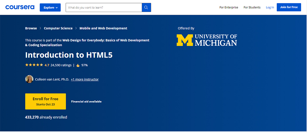The image size is (307, 133).
Task: Click the Join for Free button
Action: tap(289, 7)
